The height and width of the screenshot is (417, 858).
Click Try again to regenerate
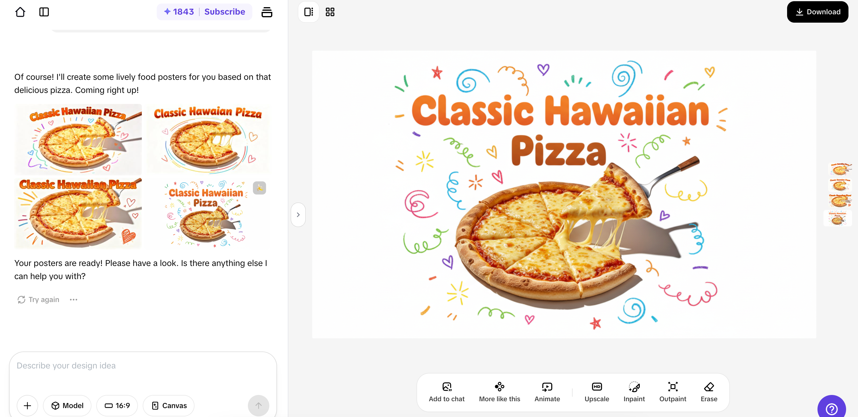tap(39, 299)
